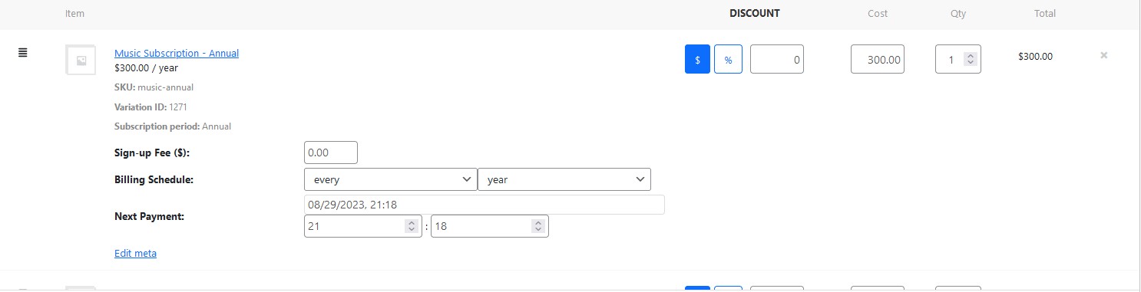This screenshot has width=1141, height=292.
Task: Select the percent discount type button
Action: point(728,59)
